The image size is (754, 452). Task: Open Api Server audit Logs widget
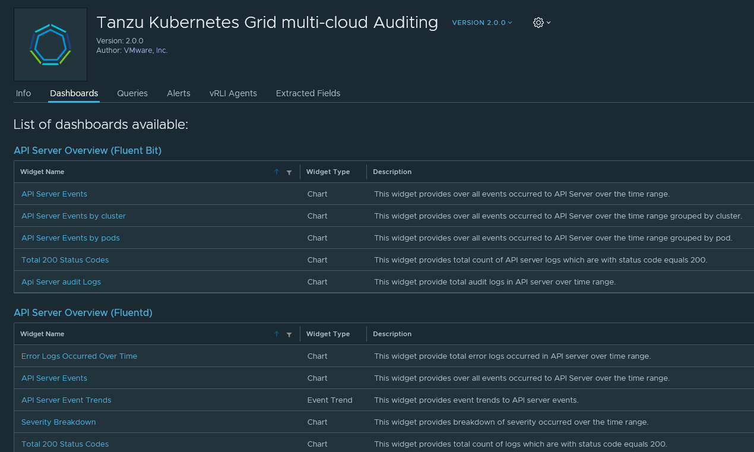click(61, 282)
